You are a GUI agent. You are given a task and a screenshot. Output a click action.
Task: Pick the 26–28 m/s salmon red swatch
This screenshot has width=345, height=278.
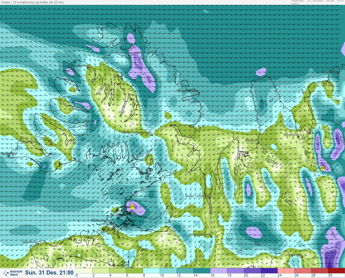point(303,270)
